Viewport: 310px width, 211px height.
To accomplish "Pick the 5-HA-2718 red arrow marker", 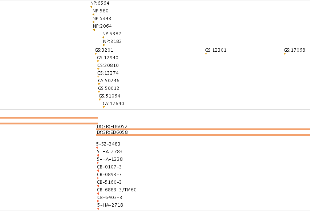I will coord(98,209).
